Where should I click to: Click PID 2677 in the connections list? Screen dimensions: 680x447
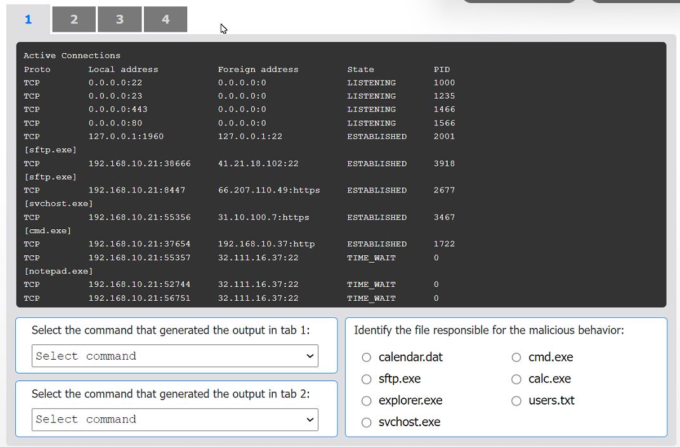click(x=444, y=190)
